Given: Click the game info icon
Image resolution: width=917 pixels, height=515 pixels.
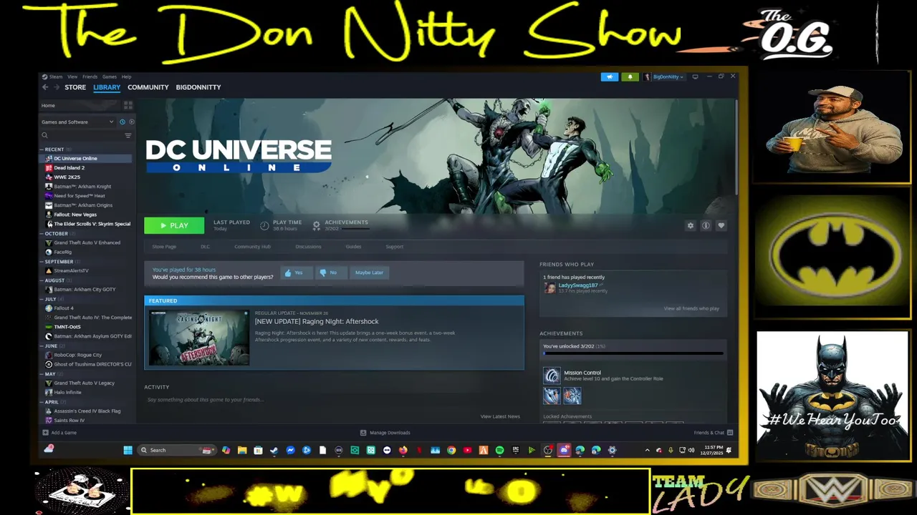Looking at the screenshot, I should 706,225.
